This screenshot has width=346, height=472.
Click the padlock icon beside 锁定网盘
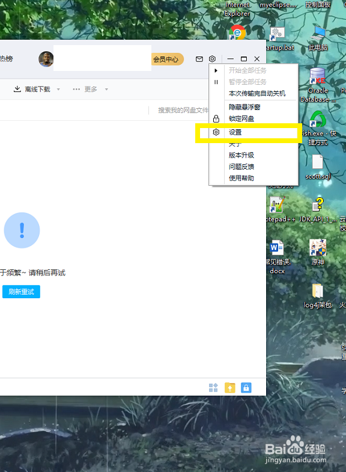216,118
